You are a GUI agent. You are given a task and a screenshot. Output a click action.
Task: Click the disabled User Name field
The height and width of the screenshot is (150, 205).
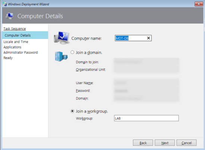pyautogui.click(x=146, y=83)
